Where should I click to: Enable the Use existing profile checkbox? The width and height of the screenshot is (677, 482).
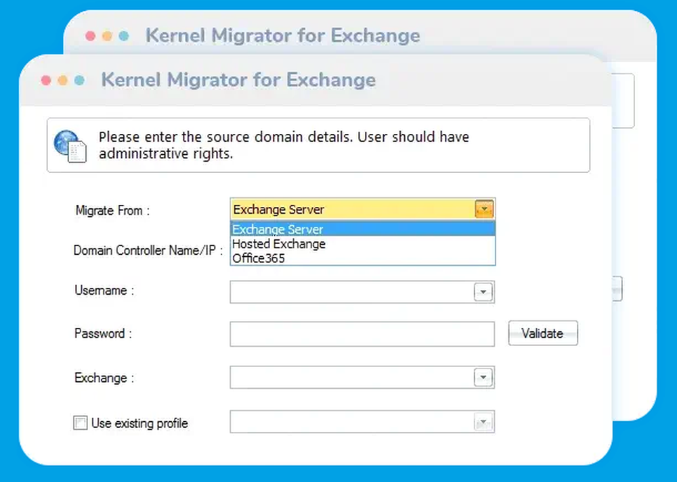(81, 423)
